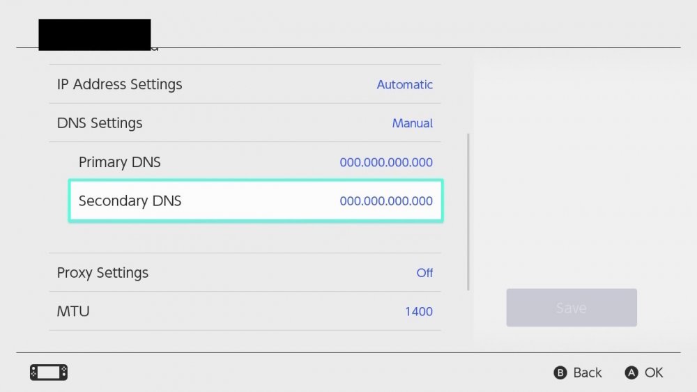
Task: Click the settings list scrollbar
Action: click(x=468, y=212)
